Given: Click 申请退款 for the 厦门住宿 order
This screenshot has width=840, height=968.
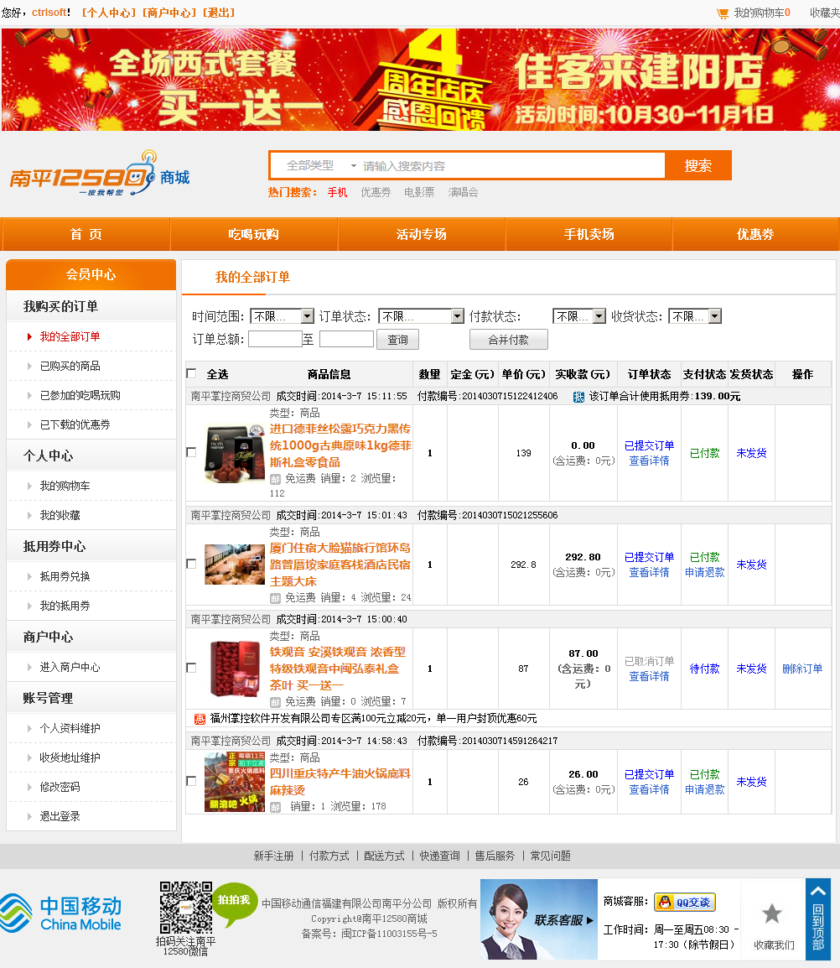Looking at the screenshot, I should point(705,572).
